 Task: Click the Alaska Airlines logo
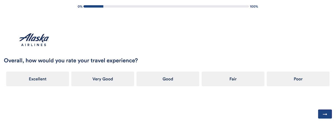tap(34, 40)
